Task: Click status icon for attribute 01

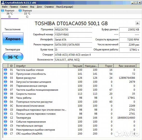Action: pyautogui.click(x=5, y=70)
